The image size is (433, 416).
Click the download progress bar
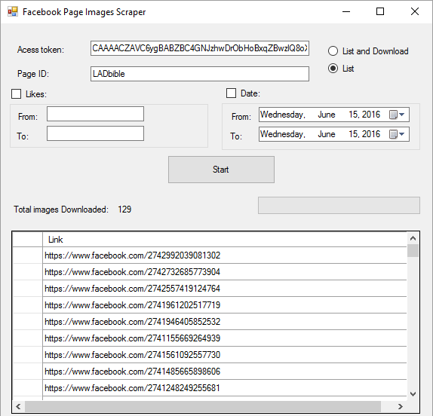coord(339,205)
